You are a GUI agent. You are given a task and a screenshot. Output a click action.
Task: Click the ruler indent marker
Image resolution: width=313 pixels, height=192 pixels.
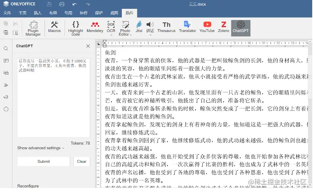tap(105, 44)
